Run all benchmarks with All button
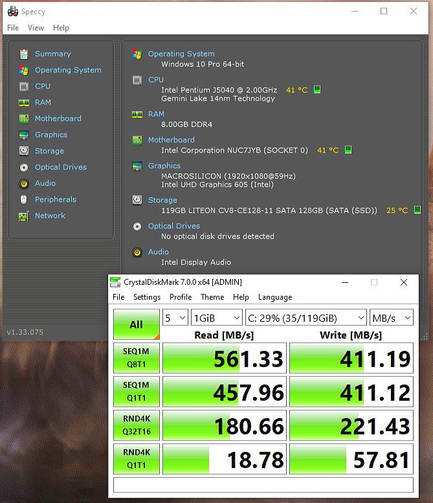The width and height of the screenshot is (433, 503). point(137,324)
